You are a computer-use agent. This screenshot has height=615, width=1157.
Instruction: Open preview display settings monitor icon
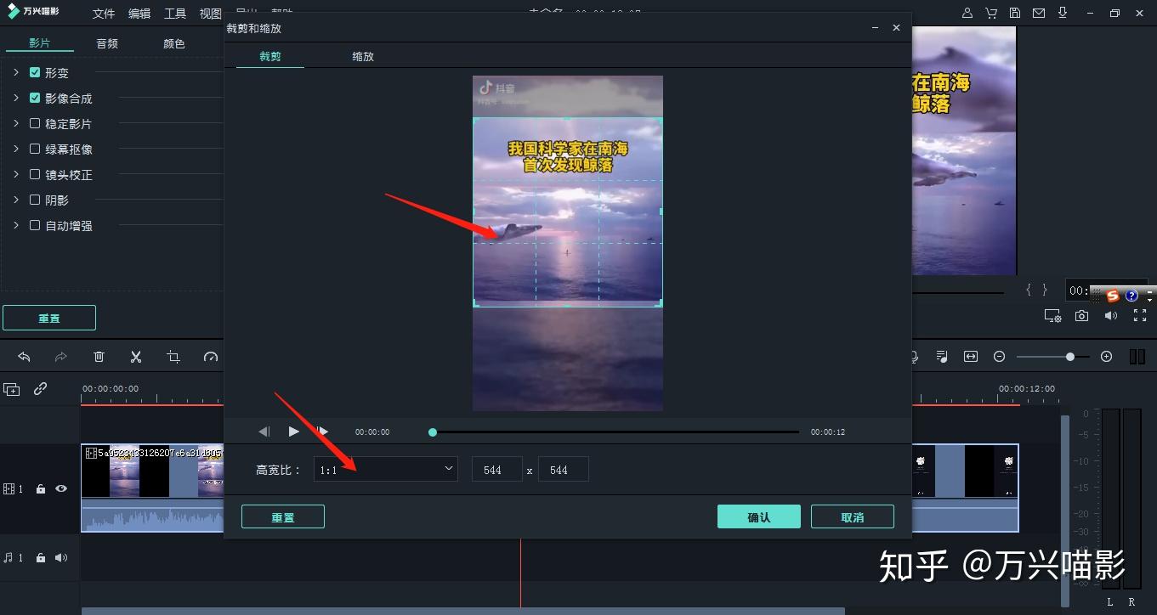pos(1052,316)
